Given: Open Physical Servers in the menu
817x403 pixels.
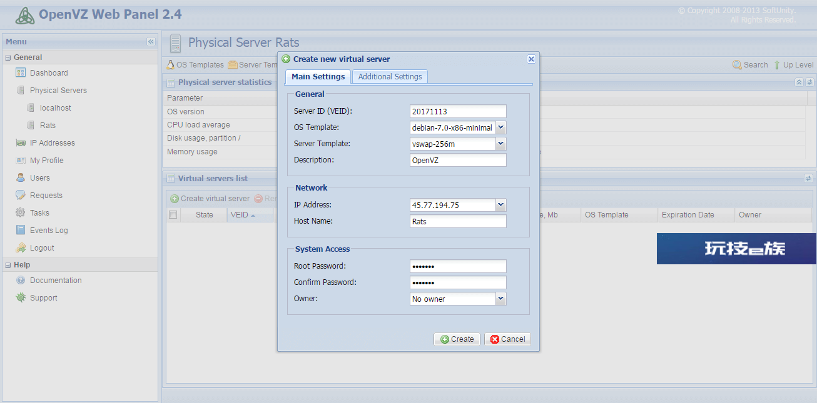Looking at the screenshot, I should pos(58,91).
